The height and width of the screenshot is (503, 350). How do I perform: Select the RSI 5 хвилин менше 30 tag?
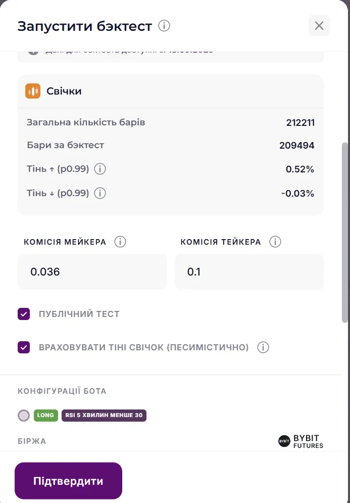(x=104, y=415)
